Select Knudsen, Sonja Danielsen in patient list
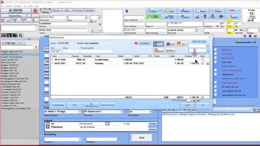260x146 pixels. pyautogui.click(x=12, y=57)
